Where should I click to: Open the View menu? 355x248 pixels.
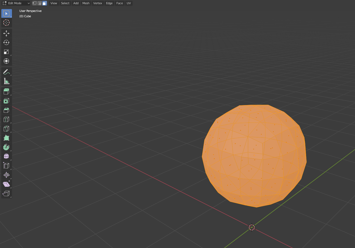(54, 3)
